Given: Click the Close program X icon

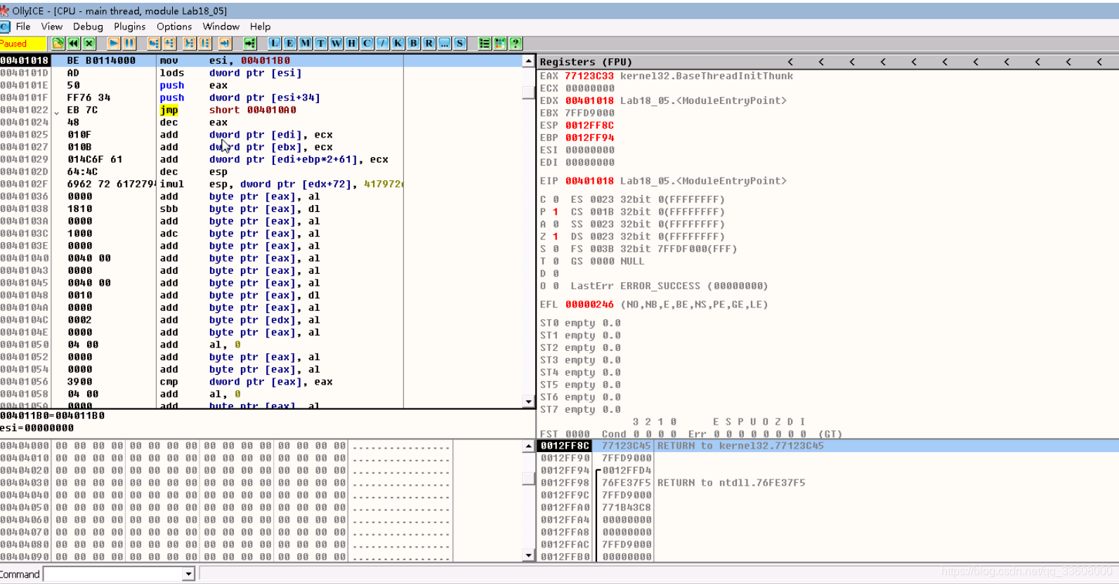Looking at the screenshot, I should pos(89,44).
